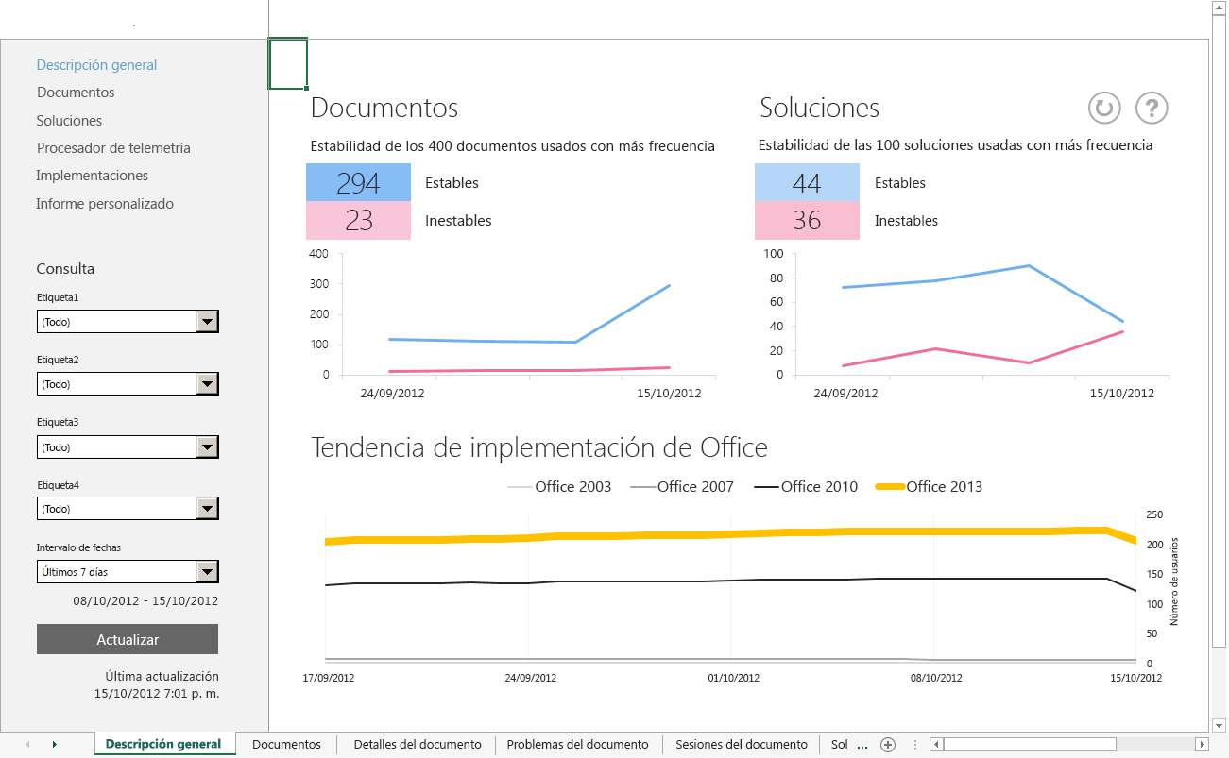Click the pink 23 unstable documents tile
The image size is (1229, 758).
click(358, 220)
